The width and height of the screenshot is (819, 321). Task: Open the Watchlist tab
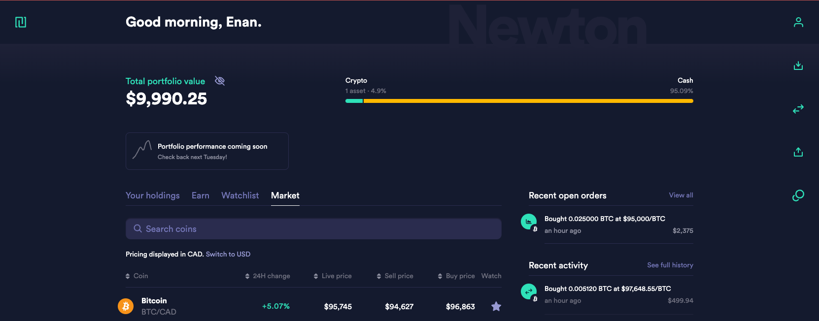pyautogui.click(x=240, y=195)
